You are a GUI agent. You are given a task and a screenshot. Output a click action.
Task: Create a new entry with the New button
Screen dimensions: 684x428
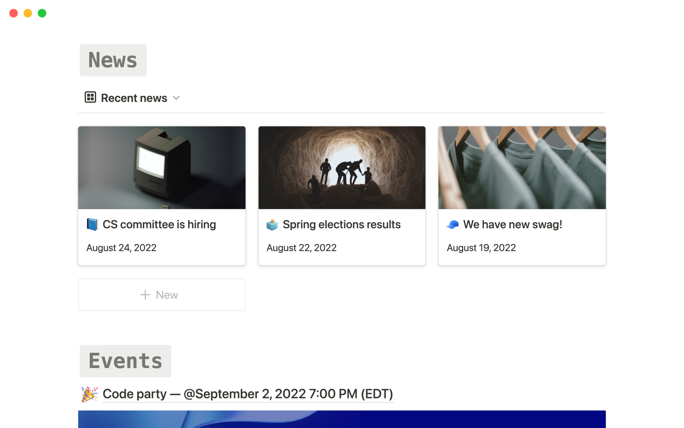161,295
